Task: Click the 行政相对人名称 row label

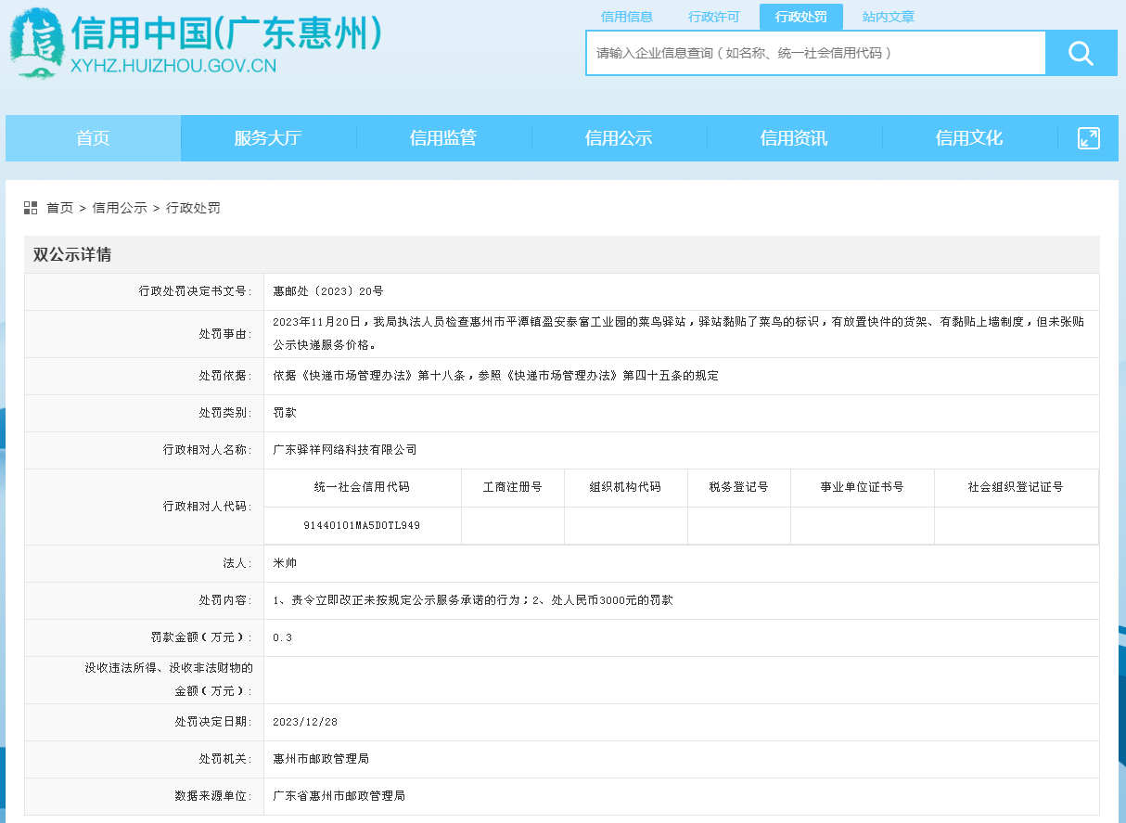Action: [x=208, y=450]
